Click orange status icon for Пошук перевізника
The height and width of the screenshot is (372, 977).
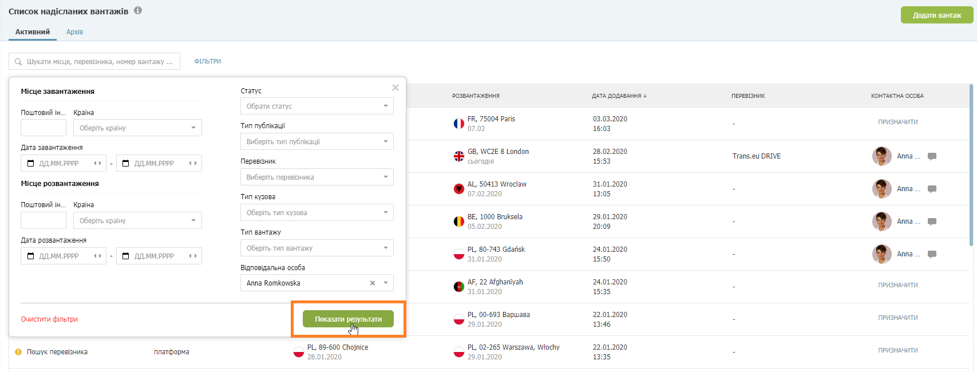[x=18, y=352]
